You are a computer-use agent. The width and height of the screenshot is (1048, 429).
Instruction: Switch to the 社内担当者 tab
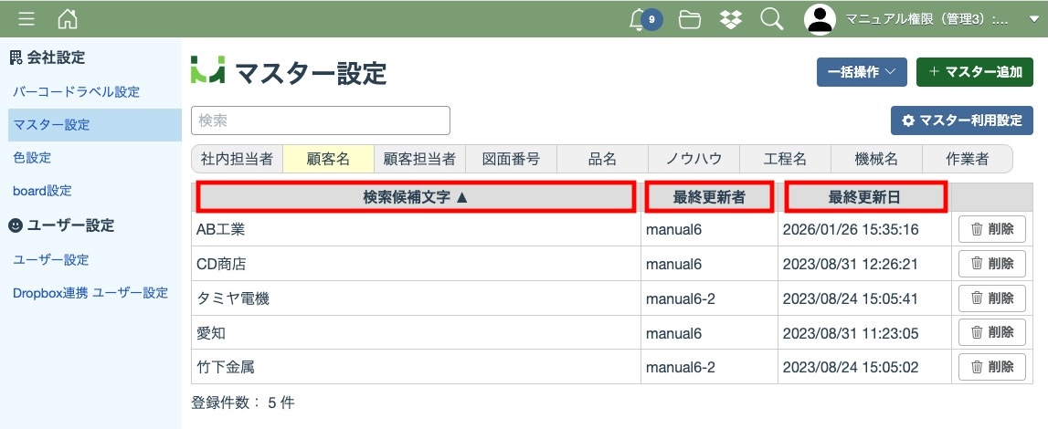[x=238, y=159]
